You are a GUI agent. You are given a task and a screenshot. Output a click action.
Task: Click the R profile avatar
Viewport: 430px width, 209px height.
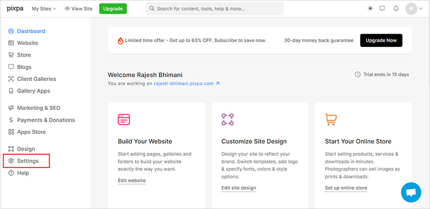[411, 9]
